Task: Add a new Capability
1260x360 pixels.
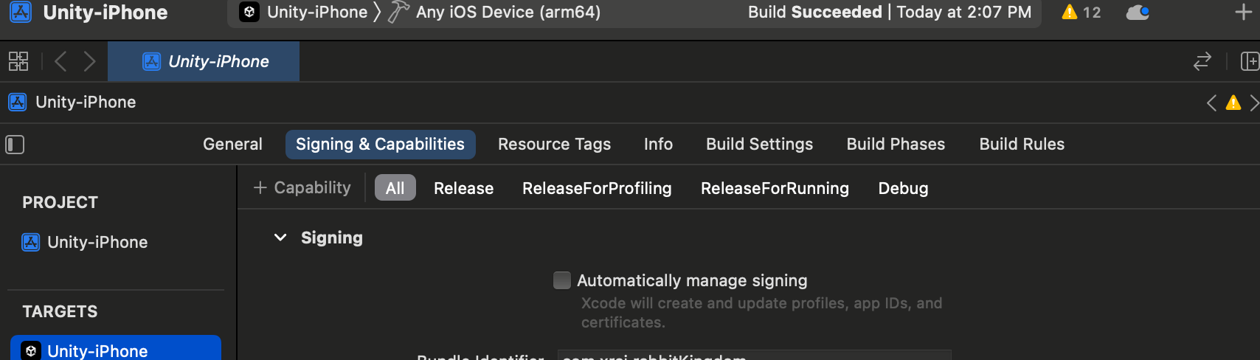Action: (x=302, y=187)
